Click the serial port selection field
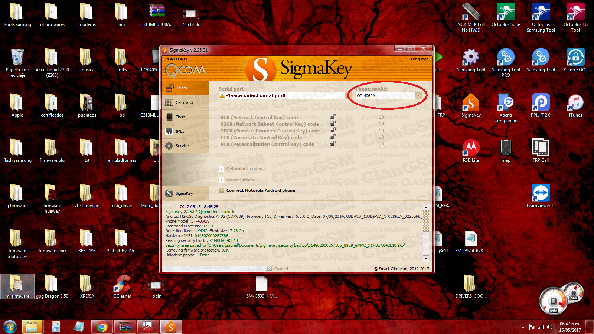594x334 pixels. pos(282,95)
